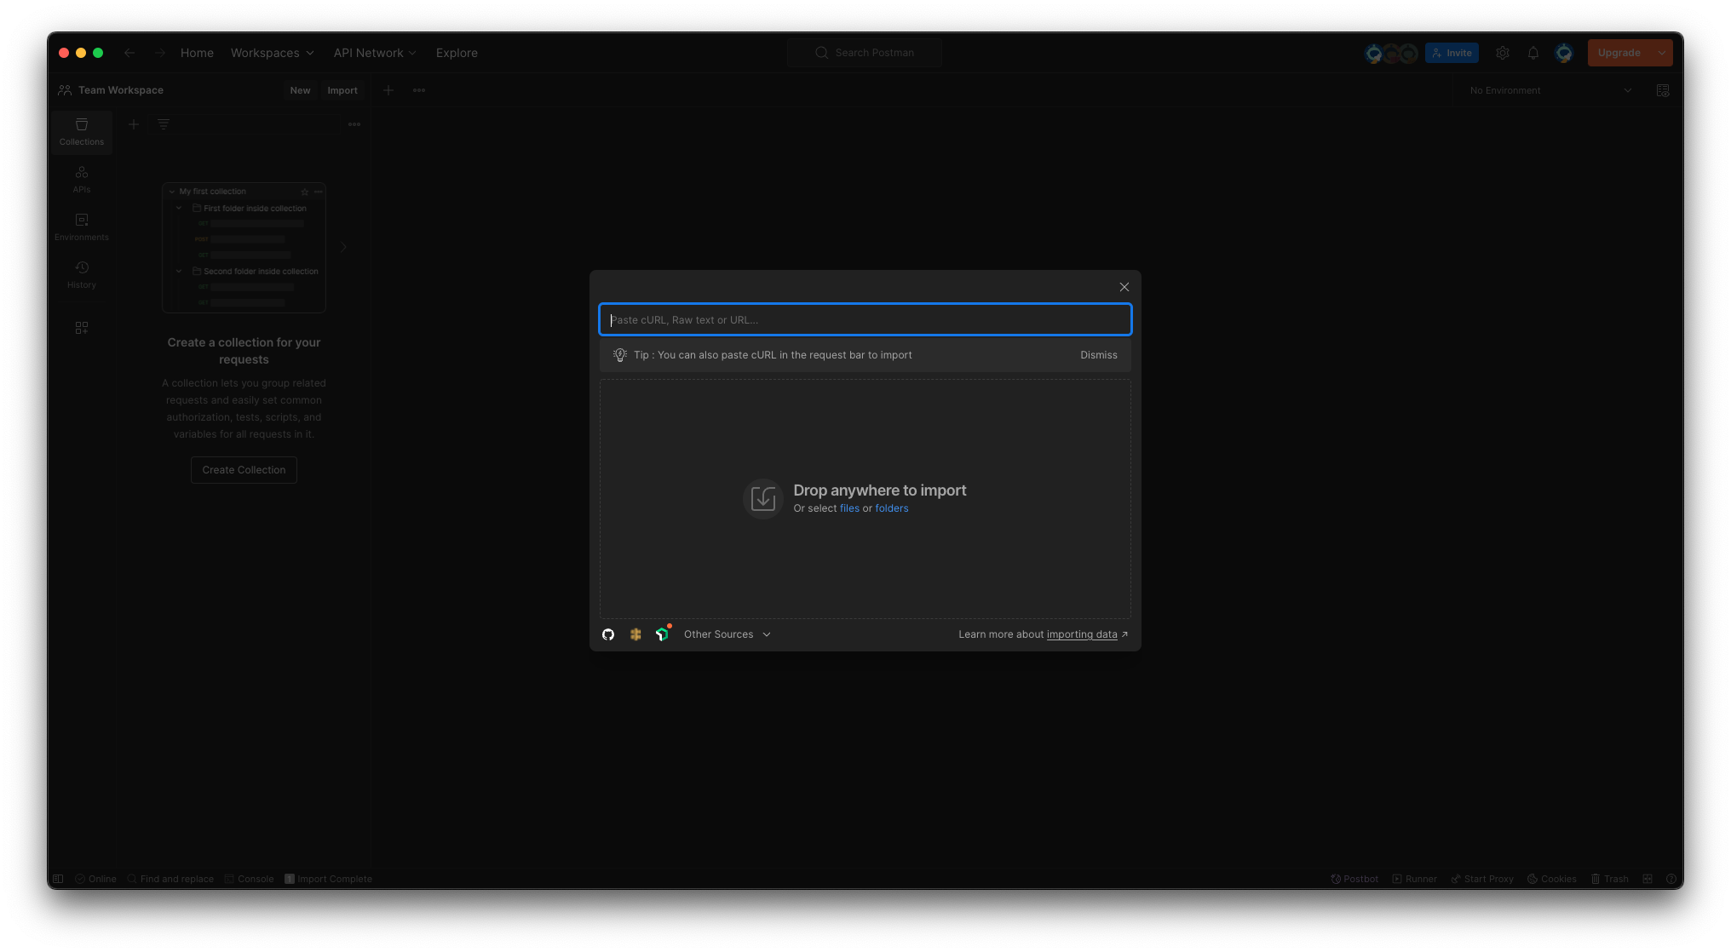This screenshot has height=952, width=1731.
Task: Select the Environments sidebar tab
Action: pos(82,227)
